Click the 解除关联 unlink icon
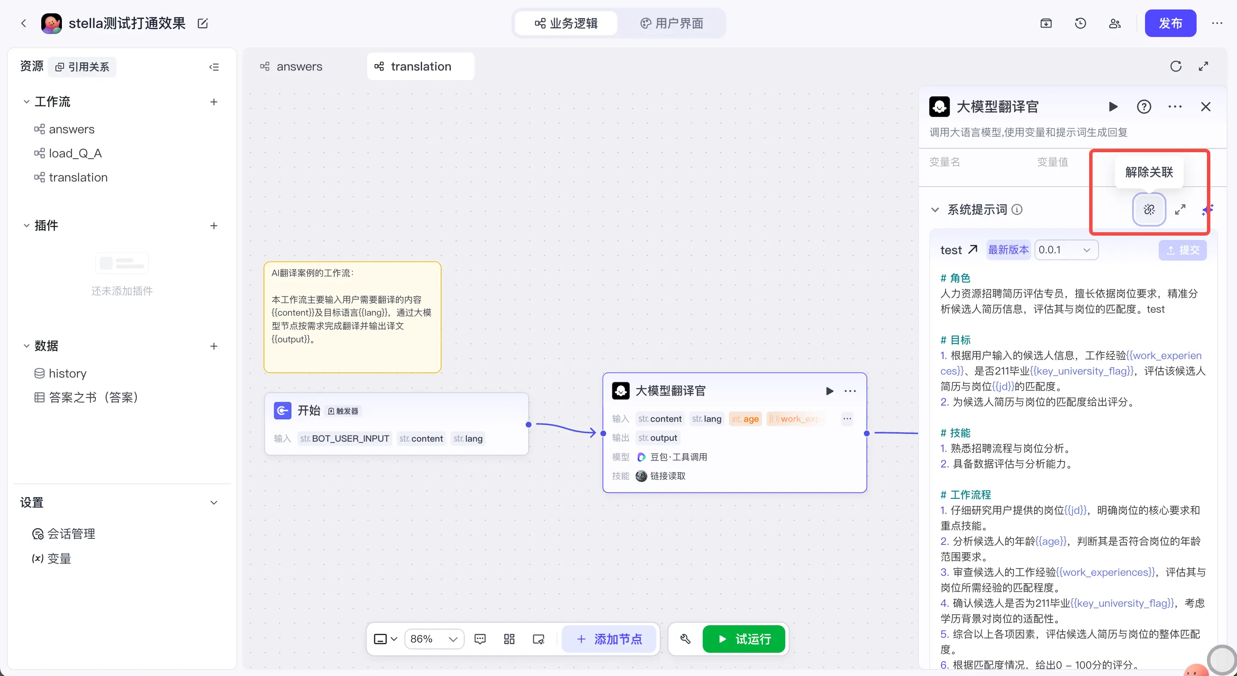Viewport: 1237px width, 676px height. pos(1149,209)
